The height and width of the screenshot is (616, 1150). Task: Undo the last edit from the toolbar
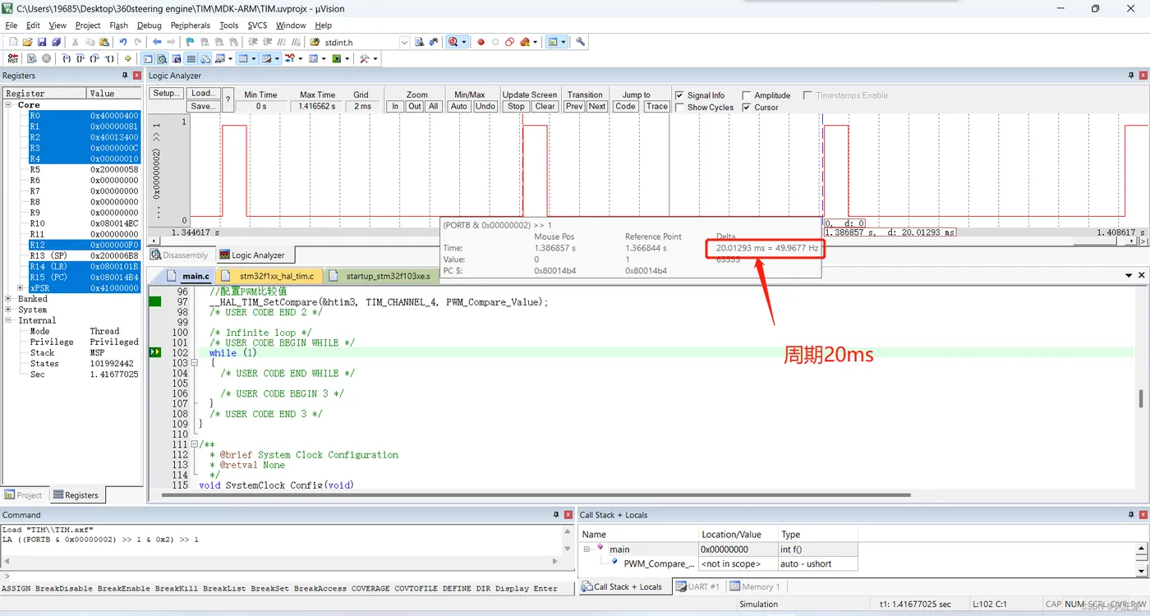click(x=122, y=42)
